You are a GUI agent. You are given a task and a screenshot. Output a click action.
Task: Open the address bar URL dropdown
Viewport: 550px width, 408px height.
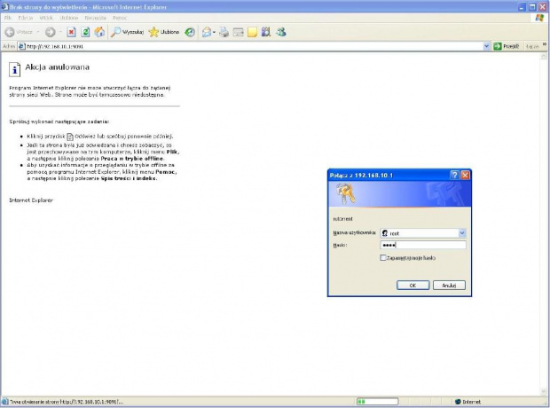(486, 46)
